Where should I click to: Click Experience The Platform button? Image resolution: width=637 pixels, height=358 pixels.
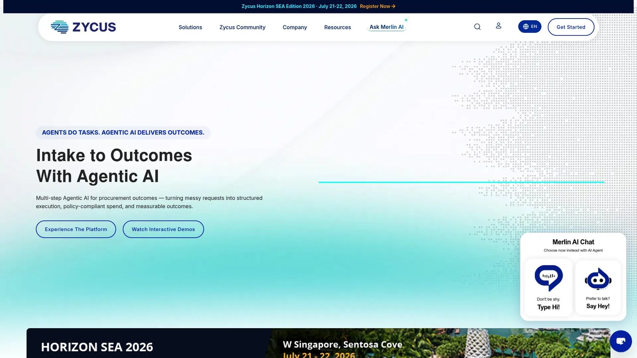(76, 229)
